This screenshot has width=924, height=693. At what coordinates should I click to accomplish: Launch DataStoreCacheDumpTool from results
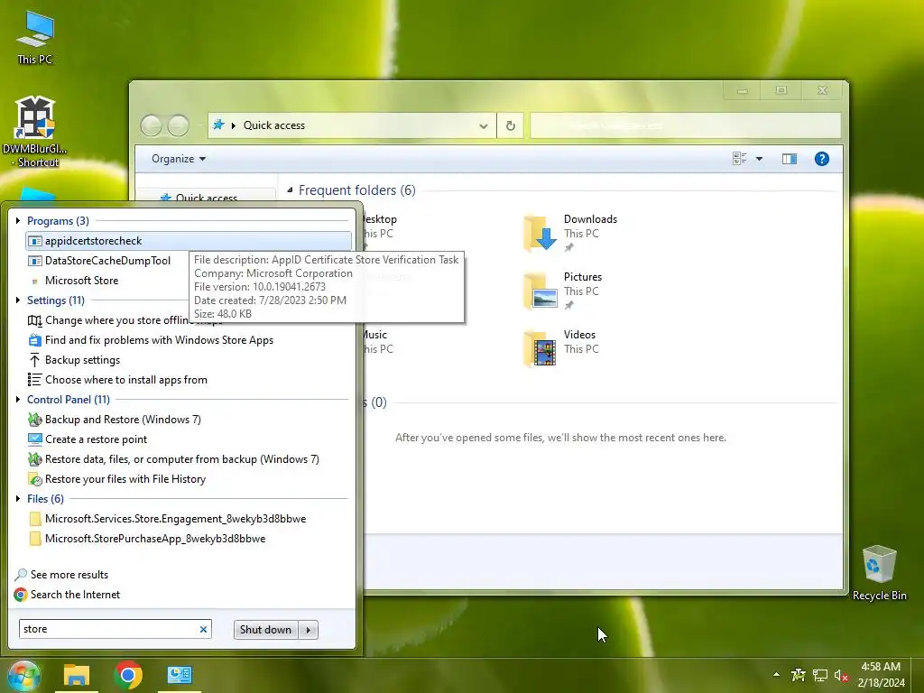click(x=107, y=261)
